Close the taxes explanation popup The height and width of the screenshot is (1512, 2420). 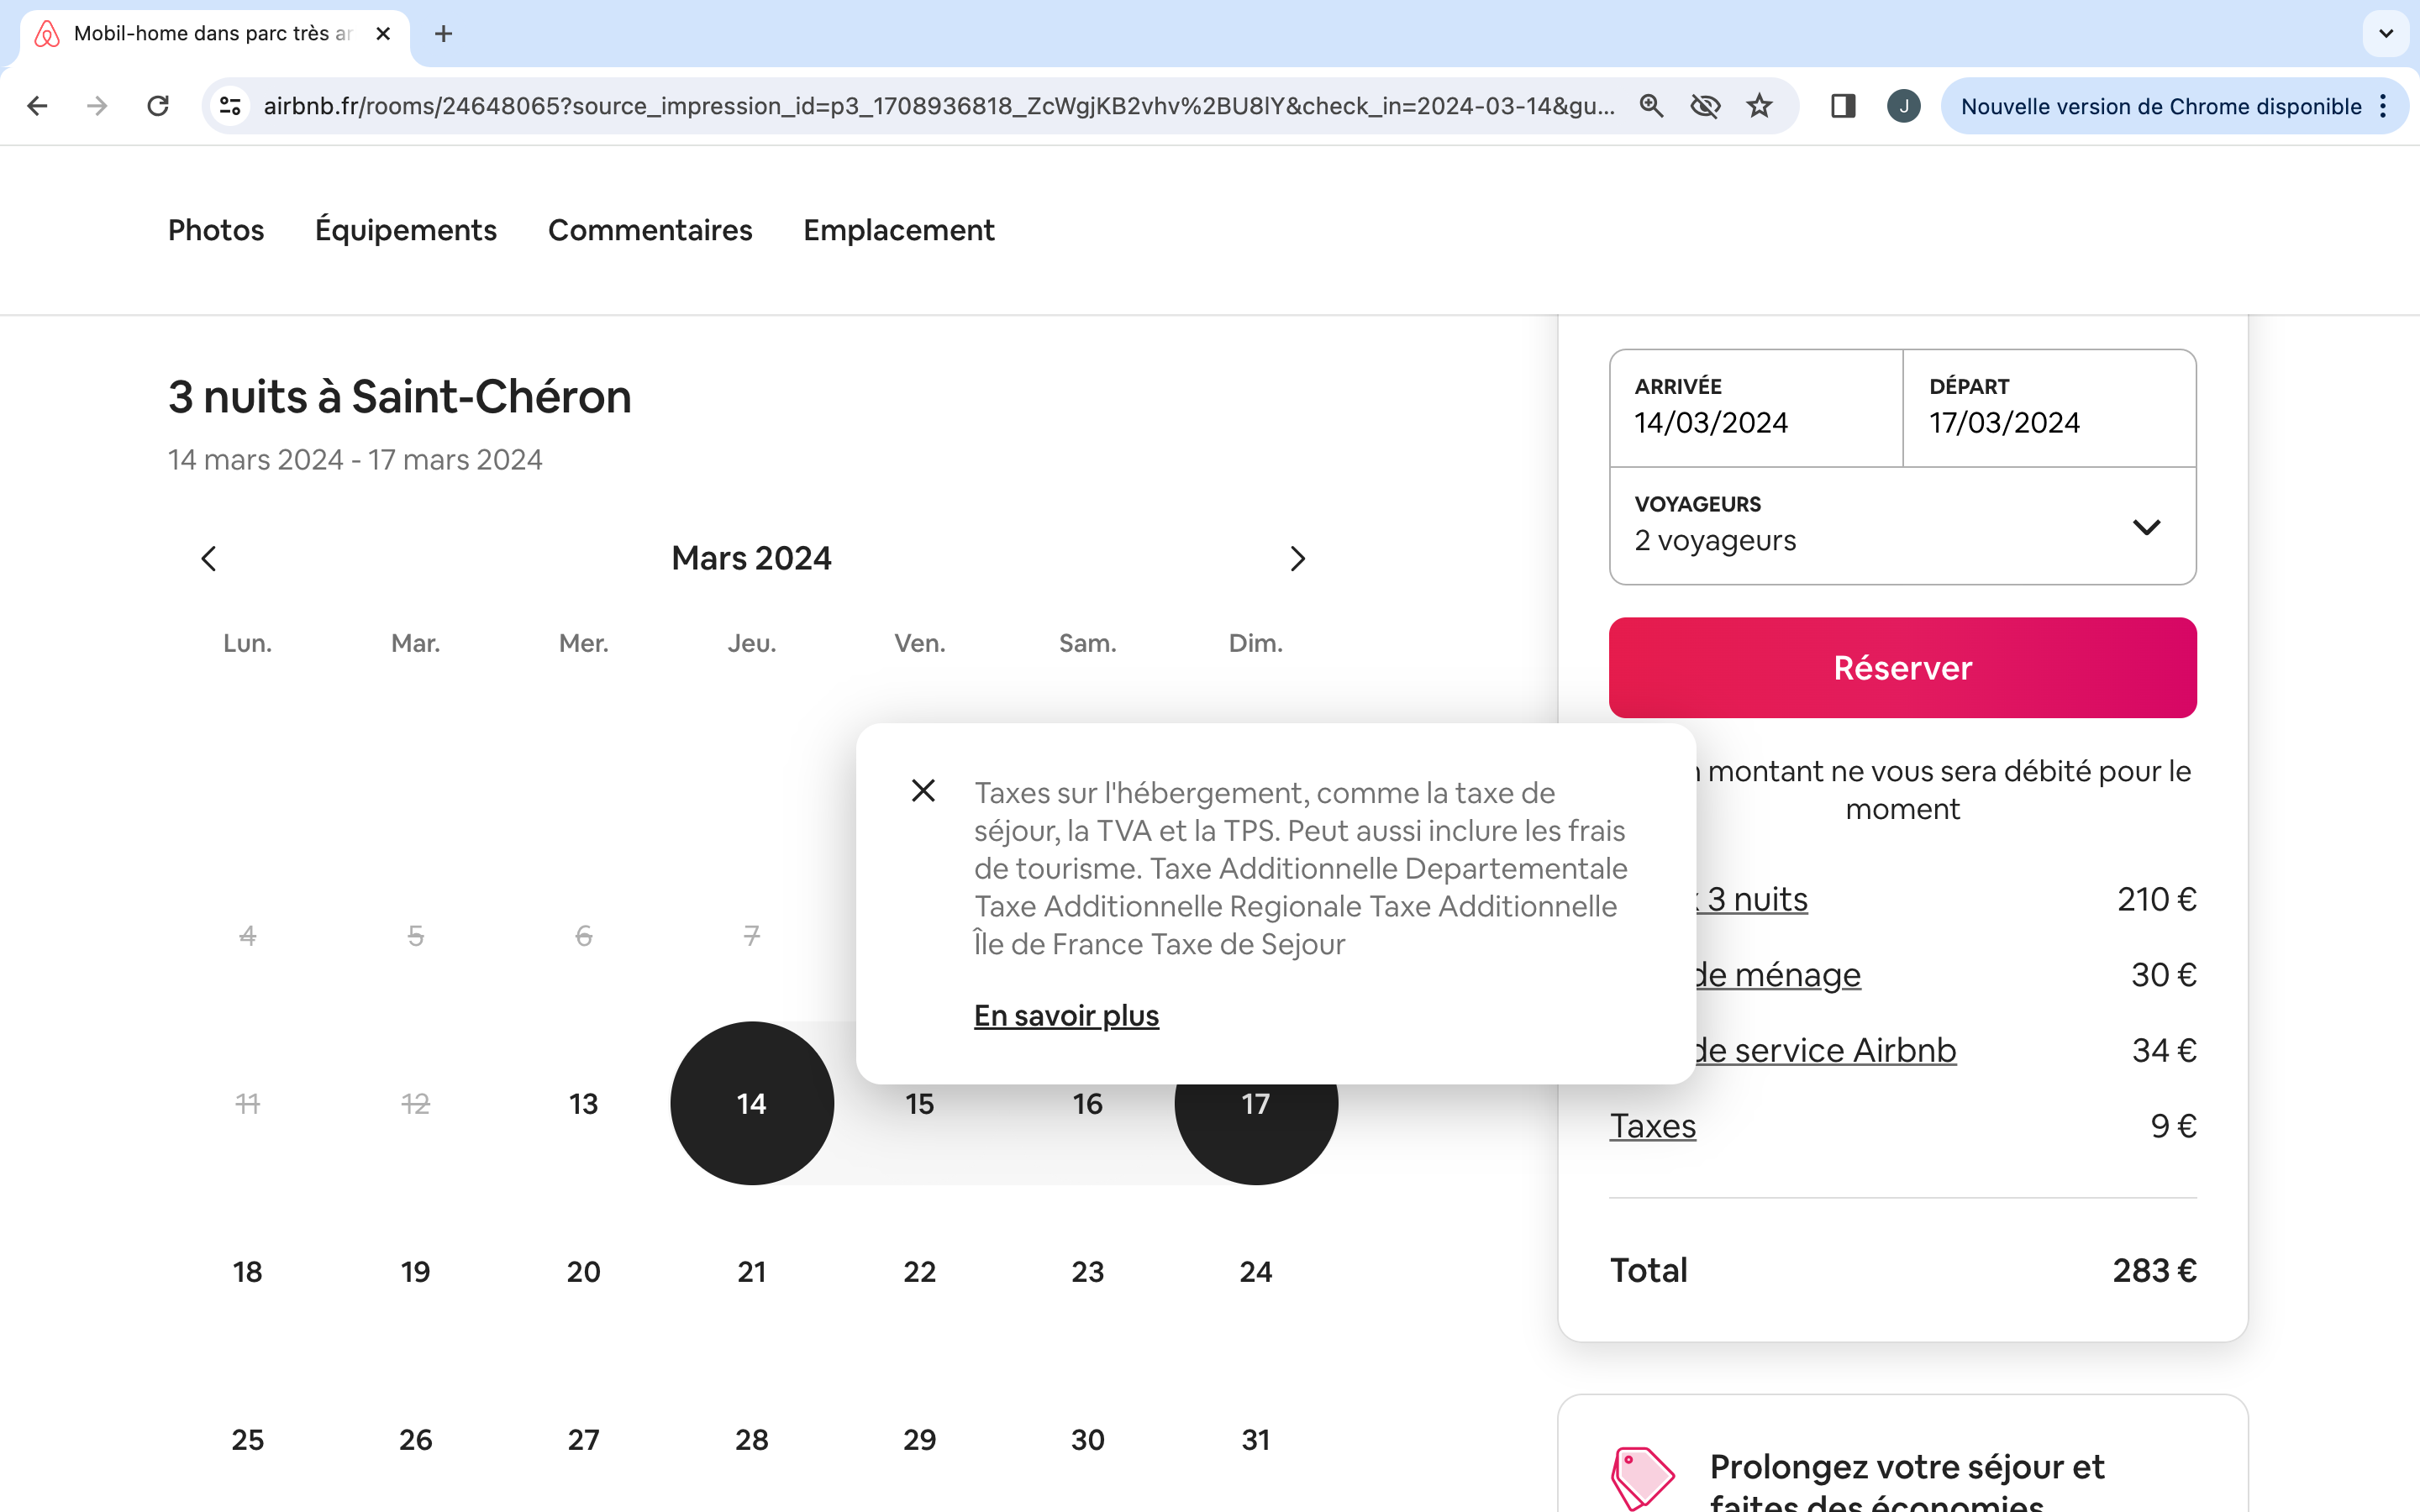point(922,790)
